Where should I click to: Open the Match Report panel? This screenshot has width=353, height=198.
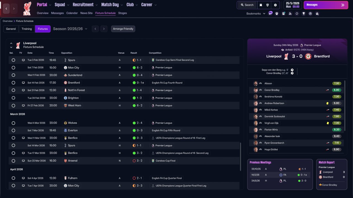pos(331,174)
